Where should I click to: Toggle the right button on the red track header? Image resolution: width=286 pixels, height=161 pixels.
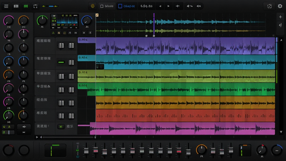point(71,116)
